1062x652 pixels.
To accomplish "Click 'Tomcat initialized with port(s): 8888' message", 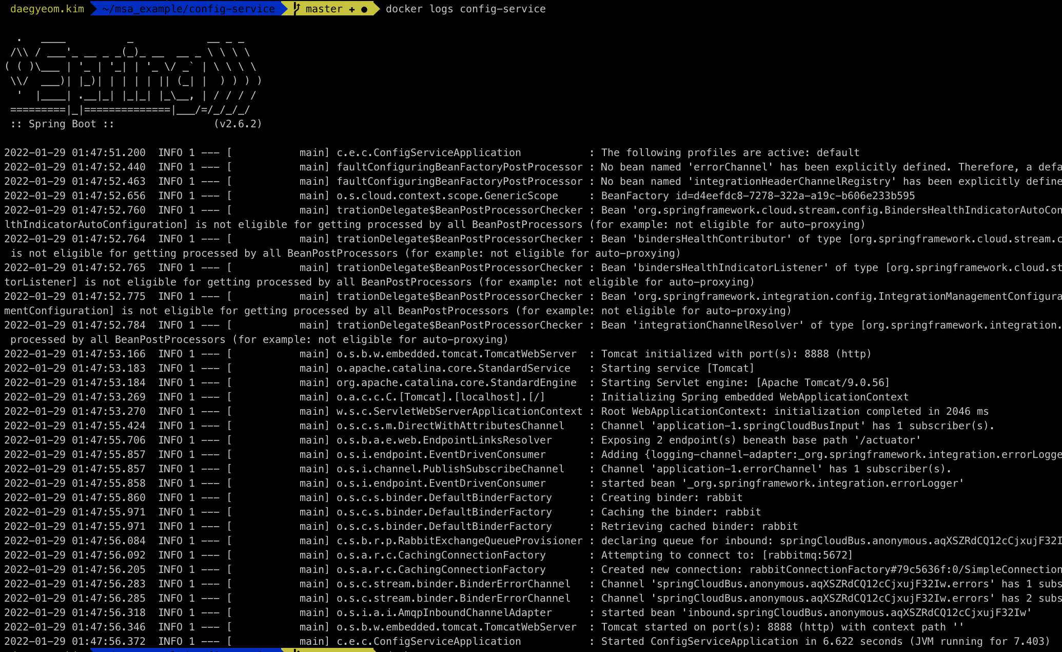I will [736, 354].
